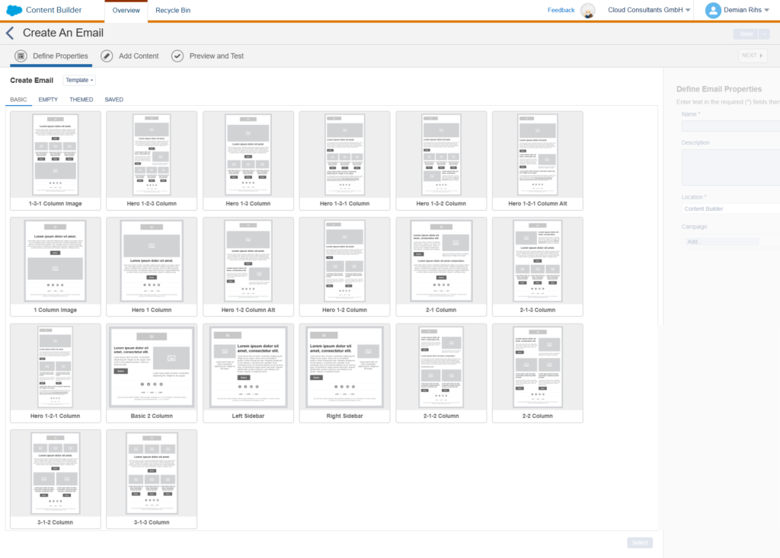Open the EMPTY templates tab

click(48, 100)
